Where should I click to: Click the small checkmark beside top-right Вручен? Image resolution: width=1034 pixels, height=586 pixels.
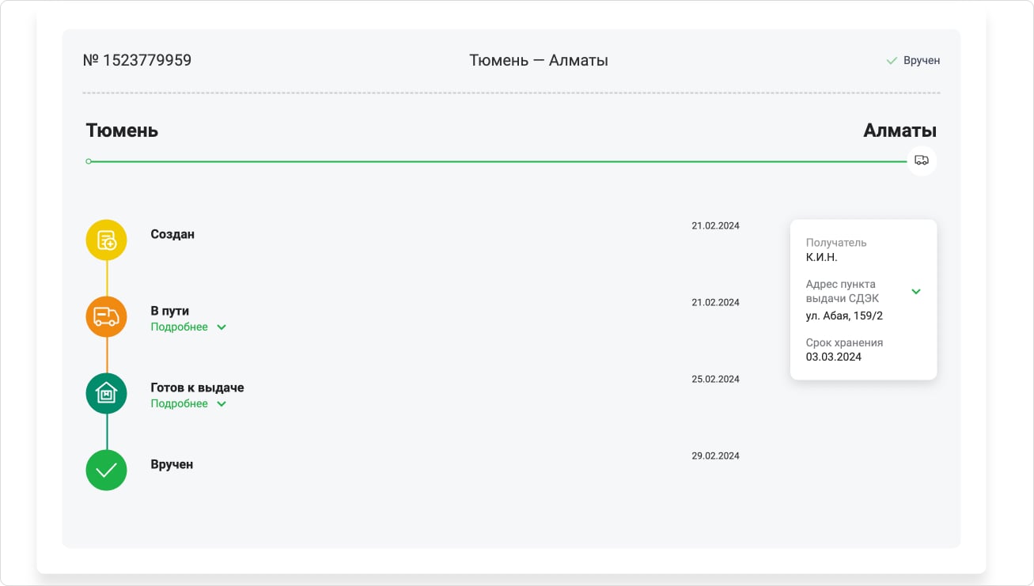[x=892, y=61]
